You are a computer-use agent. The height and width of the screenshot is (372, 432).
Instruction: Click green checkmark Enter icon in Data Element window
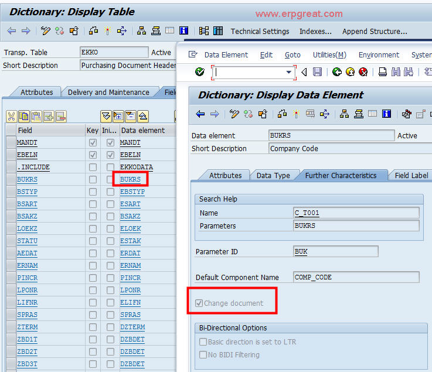[x=200, y=72]
